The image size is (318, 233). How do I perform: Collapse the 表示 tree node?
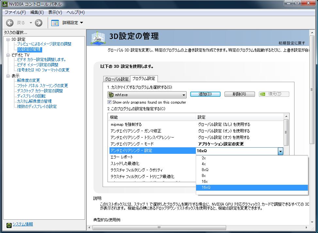[8, 76]
